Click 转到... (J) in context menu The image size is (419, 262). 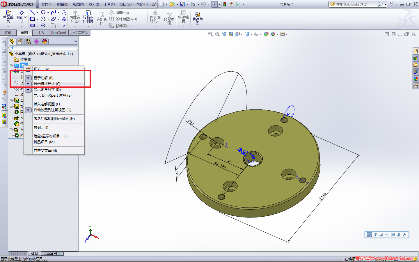(x=41, y=127)
